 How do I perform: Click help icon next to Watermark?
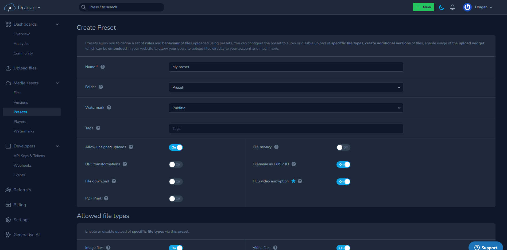(109, 107)
